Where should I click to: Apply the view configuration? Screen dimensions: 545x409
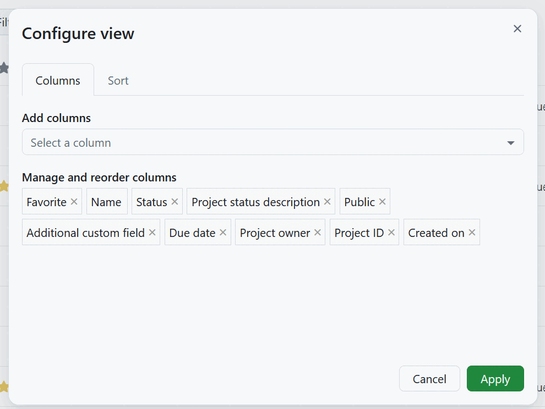[x=495, y=379]
